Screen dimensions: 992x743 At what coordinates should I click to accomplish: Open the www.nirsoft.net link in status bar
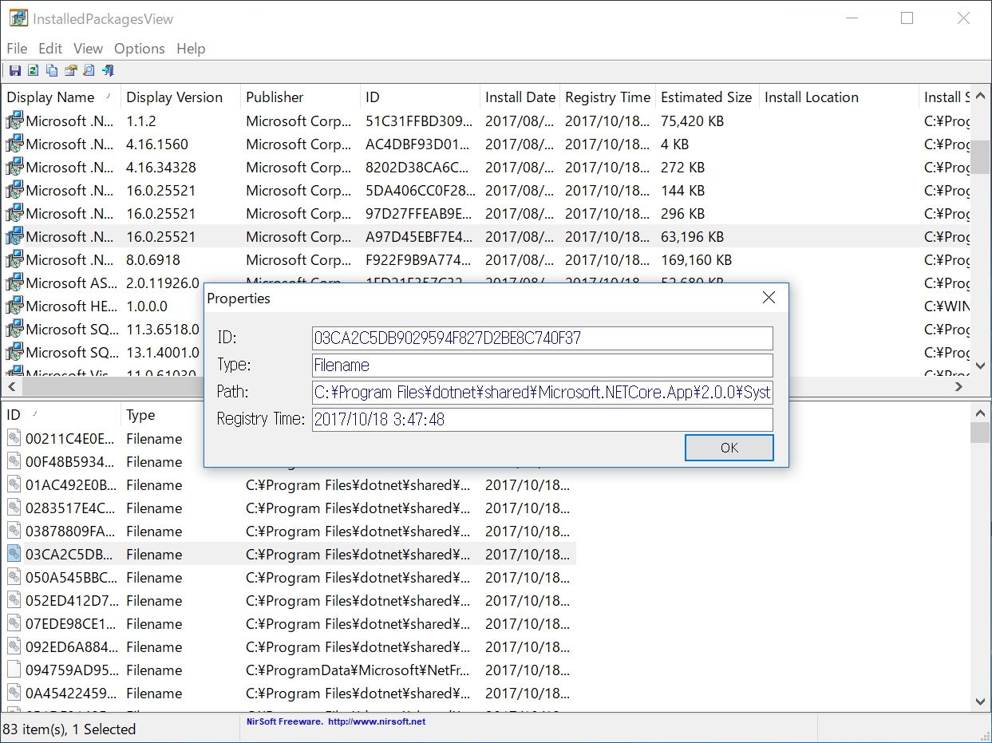pos(376,721)
